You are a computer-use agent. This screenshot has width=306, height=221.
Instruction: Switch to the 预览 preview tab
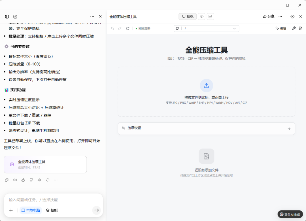(x=188, y=16)
